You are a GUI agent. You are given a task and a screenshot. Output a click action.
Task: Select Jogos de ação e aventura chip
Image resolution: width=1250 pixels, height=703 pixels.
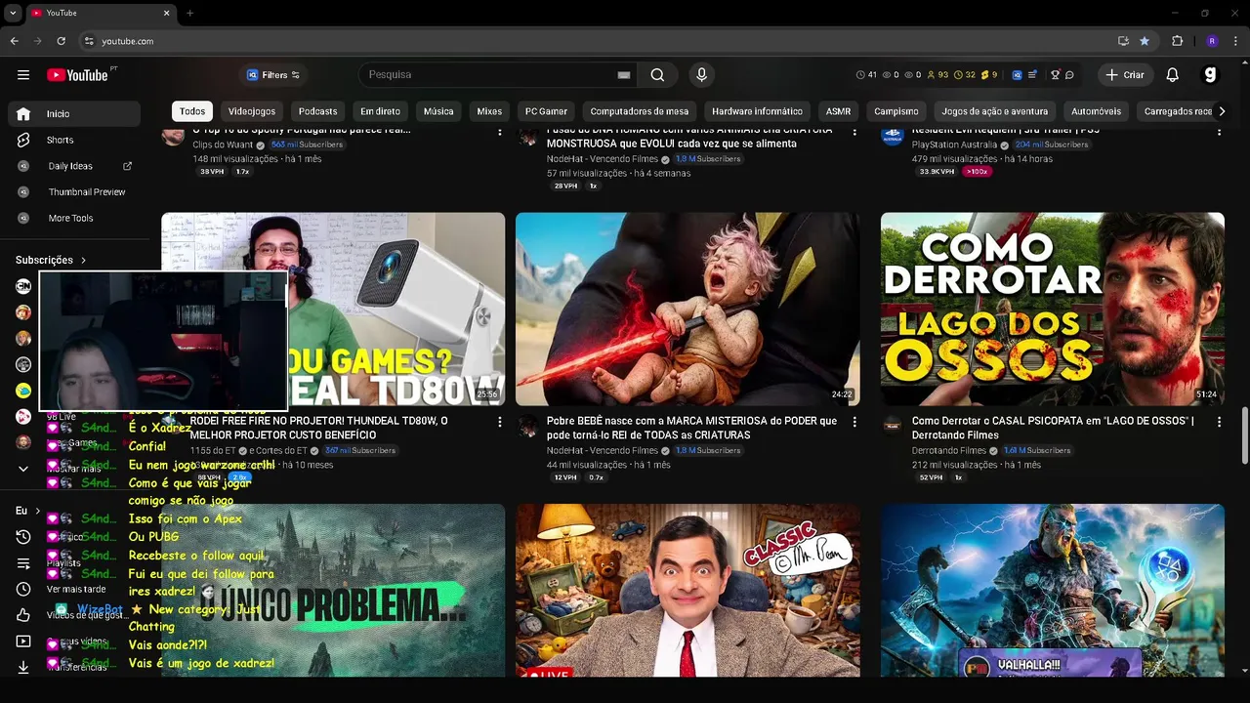[x=994, y=111]
